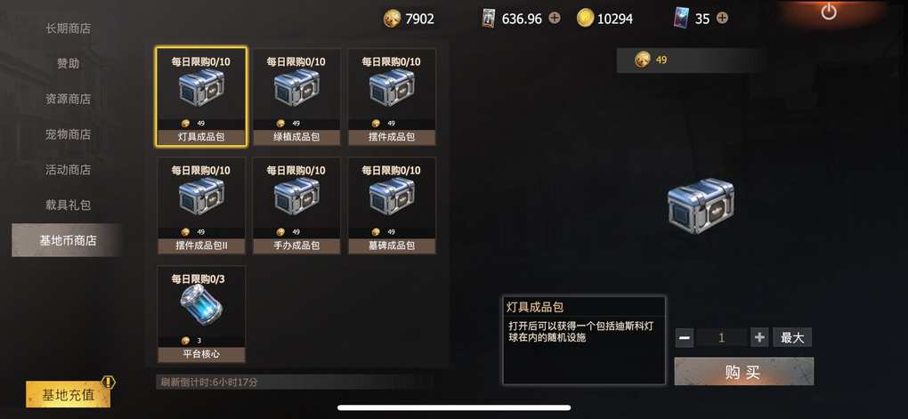Screen dimensions: 908x419
Task: Select the 绿植成品包 chest
Action: [x=296, y=97]
